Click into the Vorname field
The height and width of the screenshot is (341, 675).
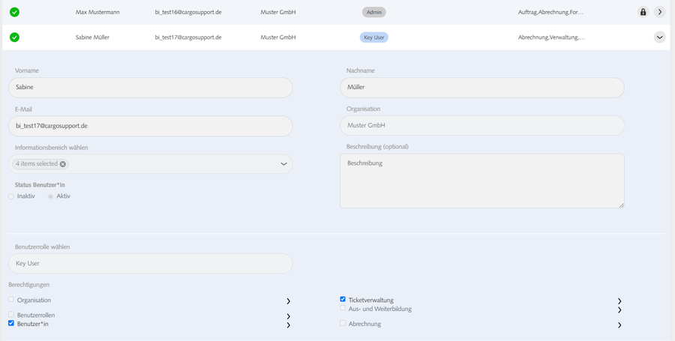click(150, 87)
